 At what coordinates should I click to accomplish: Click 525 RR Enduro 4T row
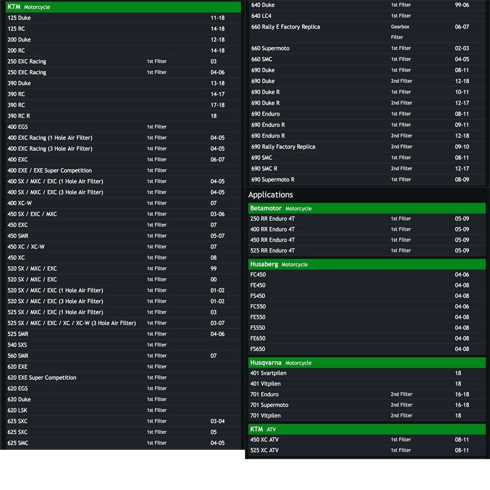point(367,250)
